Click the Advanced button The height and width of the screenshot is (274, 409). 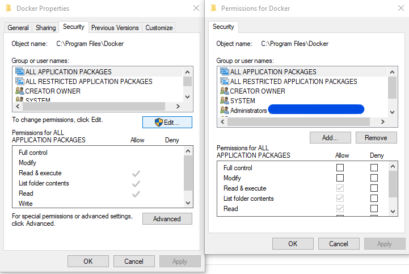(x=167, y=219)
